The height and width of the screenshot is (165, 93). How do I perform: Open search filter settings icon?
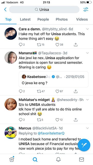(86, 10)
